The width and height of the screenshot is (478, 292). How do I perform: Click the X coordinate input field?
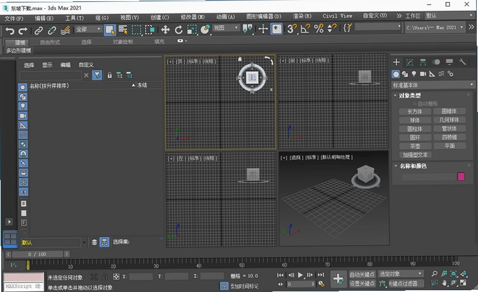[141, 277]
